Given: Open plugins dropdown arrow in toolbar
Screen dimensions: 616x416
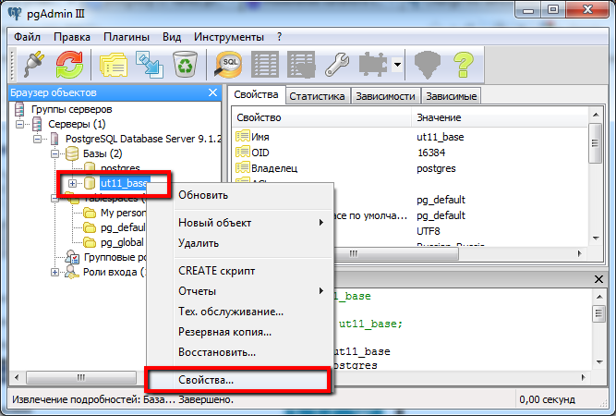Looking at the screenshot, I should click(397, 65).
